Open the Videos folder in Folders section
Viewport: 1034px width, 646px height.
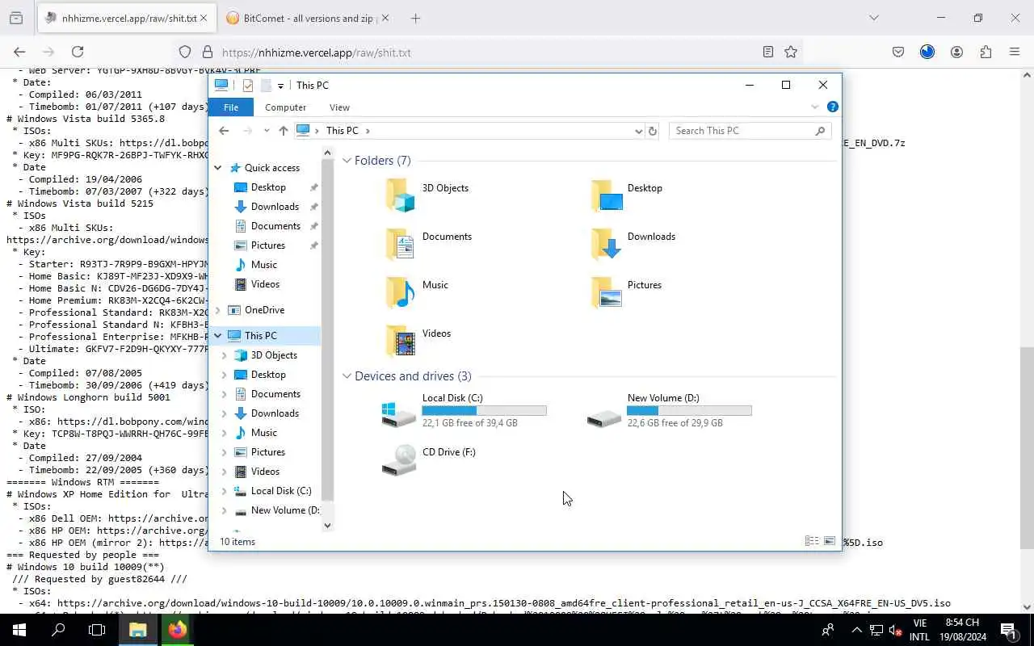coord(401,341)
